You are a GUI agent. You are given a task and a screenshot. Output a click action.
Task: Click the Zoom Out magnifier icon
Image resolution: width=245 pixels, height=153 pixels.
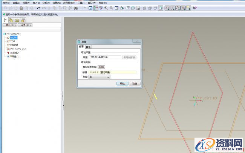(x=111, y=8)
